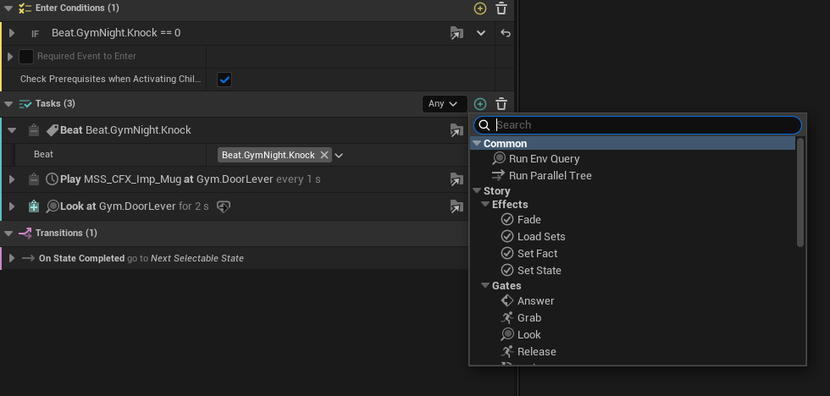Select the Set Fact effect task
This screenshot has width=830, height=396.
tap(537, 253)
